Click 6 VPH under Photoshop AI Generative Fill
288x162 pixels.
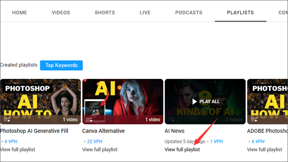coord(11,141)
